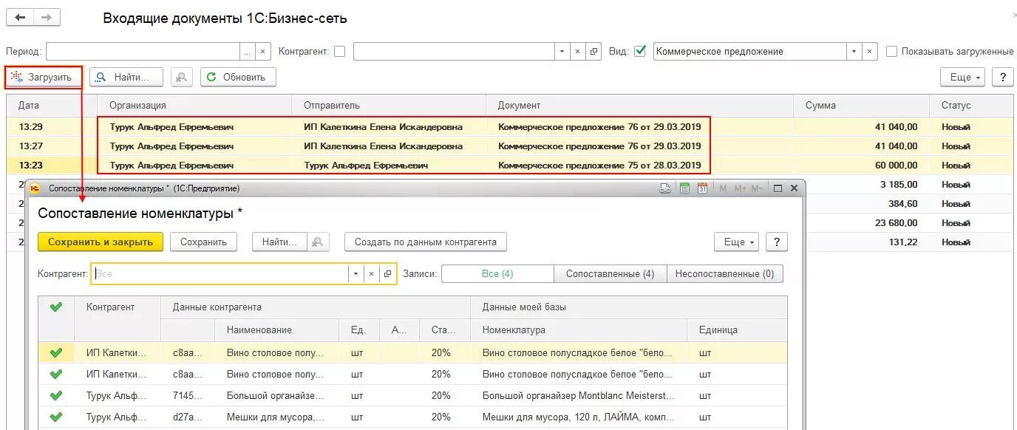Select the Большой органайзер Montblanc nomenclature cell
1017x430 pixels.
[579, 395]
